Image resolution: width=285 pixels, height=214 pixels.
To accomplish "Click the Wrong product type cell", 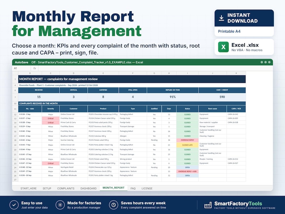I will [x=133, y=159].
